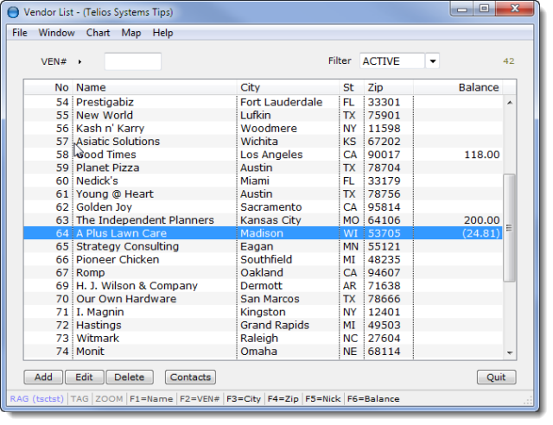553x425 pixels.
Task: Open the File menu
Action: 20,33
